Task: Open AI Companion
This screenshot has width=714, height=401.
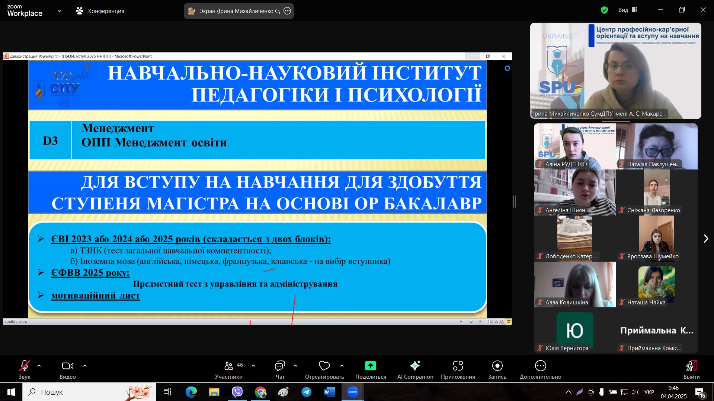Action: (x=415, y=369)
